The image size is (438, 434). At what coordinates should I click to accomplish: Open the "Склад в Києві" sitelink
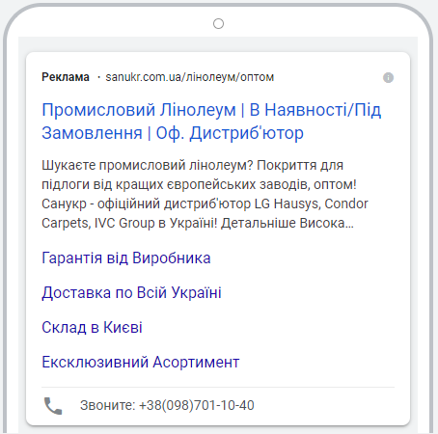point(92,327)
